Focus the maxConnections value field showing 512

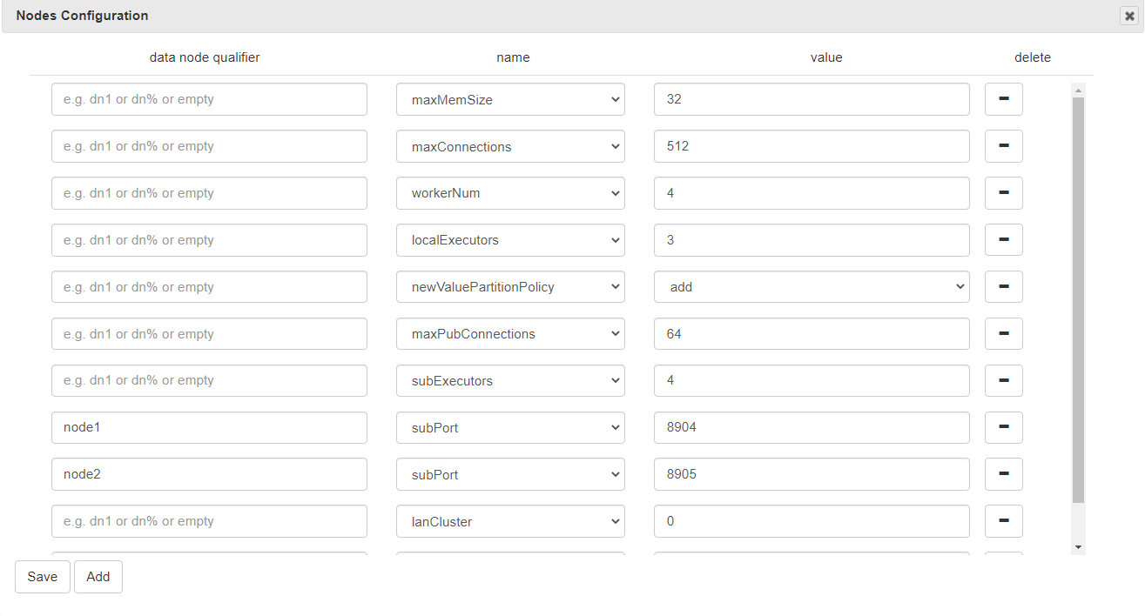(x=812, y=146)
